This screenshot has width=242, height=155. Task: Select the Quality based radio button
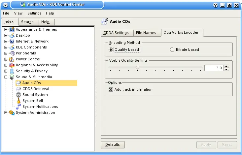point(111,50)
